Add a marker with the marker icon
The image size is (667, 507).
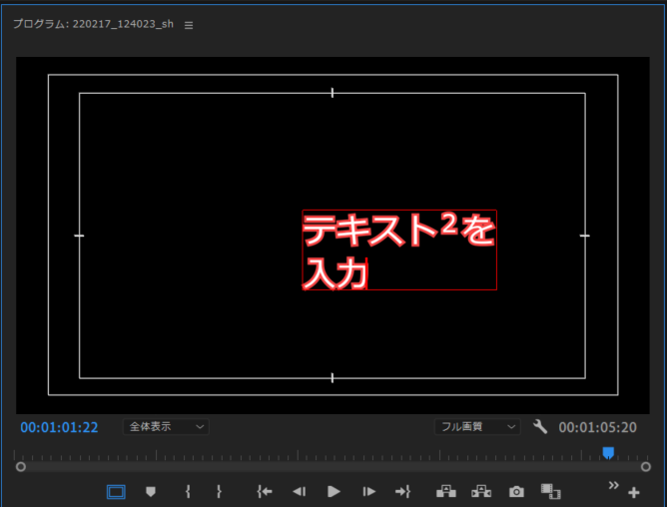151,491
